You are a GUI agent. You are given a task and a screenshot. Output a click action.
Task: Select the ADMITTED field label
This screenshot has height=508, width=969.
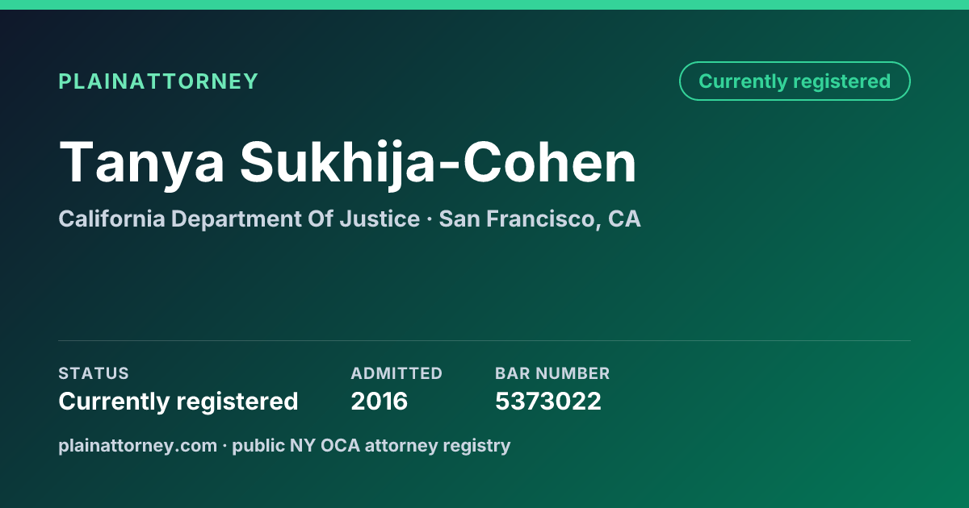click(x=396, y=373)
